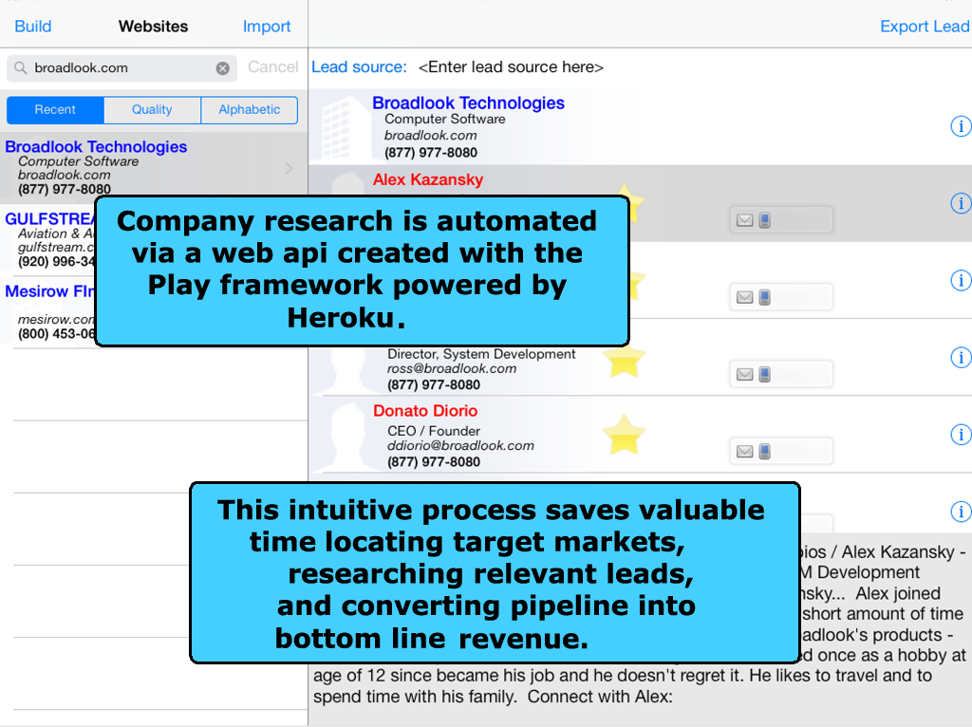This screenshot has width=972, height=727.
Task: Email Alex Kazansky via envelope icon
Action: click(744, 220)
